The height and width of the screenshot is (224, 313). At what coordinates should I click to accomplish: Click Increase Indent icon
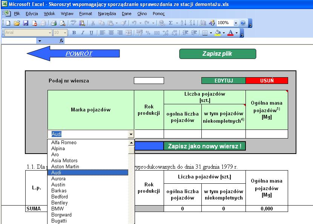(x=194, y=33)
